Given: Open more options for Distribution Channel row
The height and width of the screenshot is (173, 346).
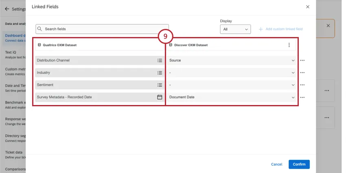Looking at the screenshot, I should pos(302,61).
